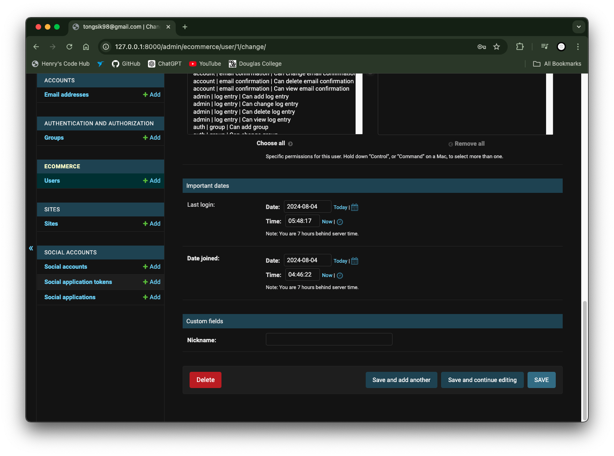Open calendar picker for Date joined

[x=355, y=261]
